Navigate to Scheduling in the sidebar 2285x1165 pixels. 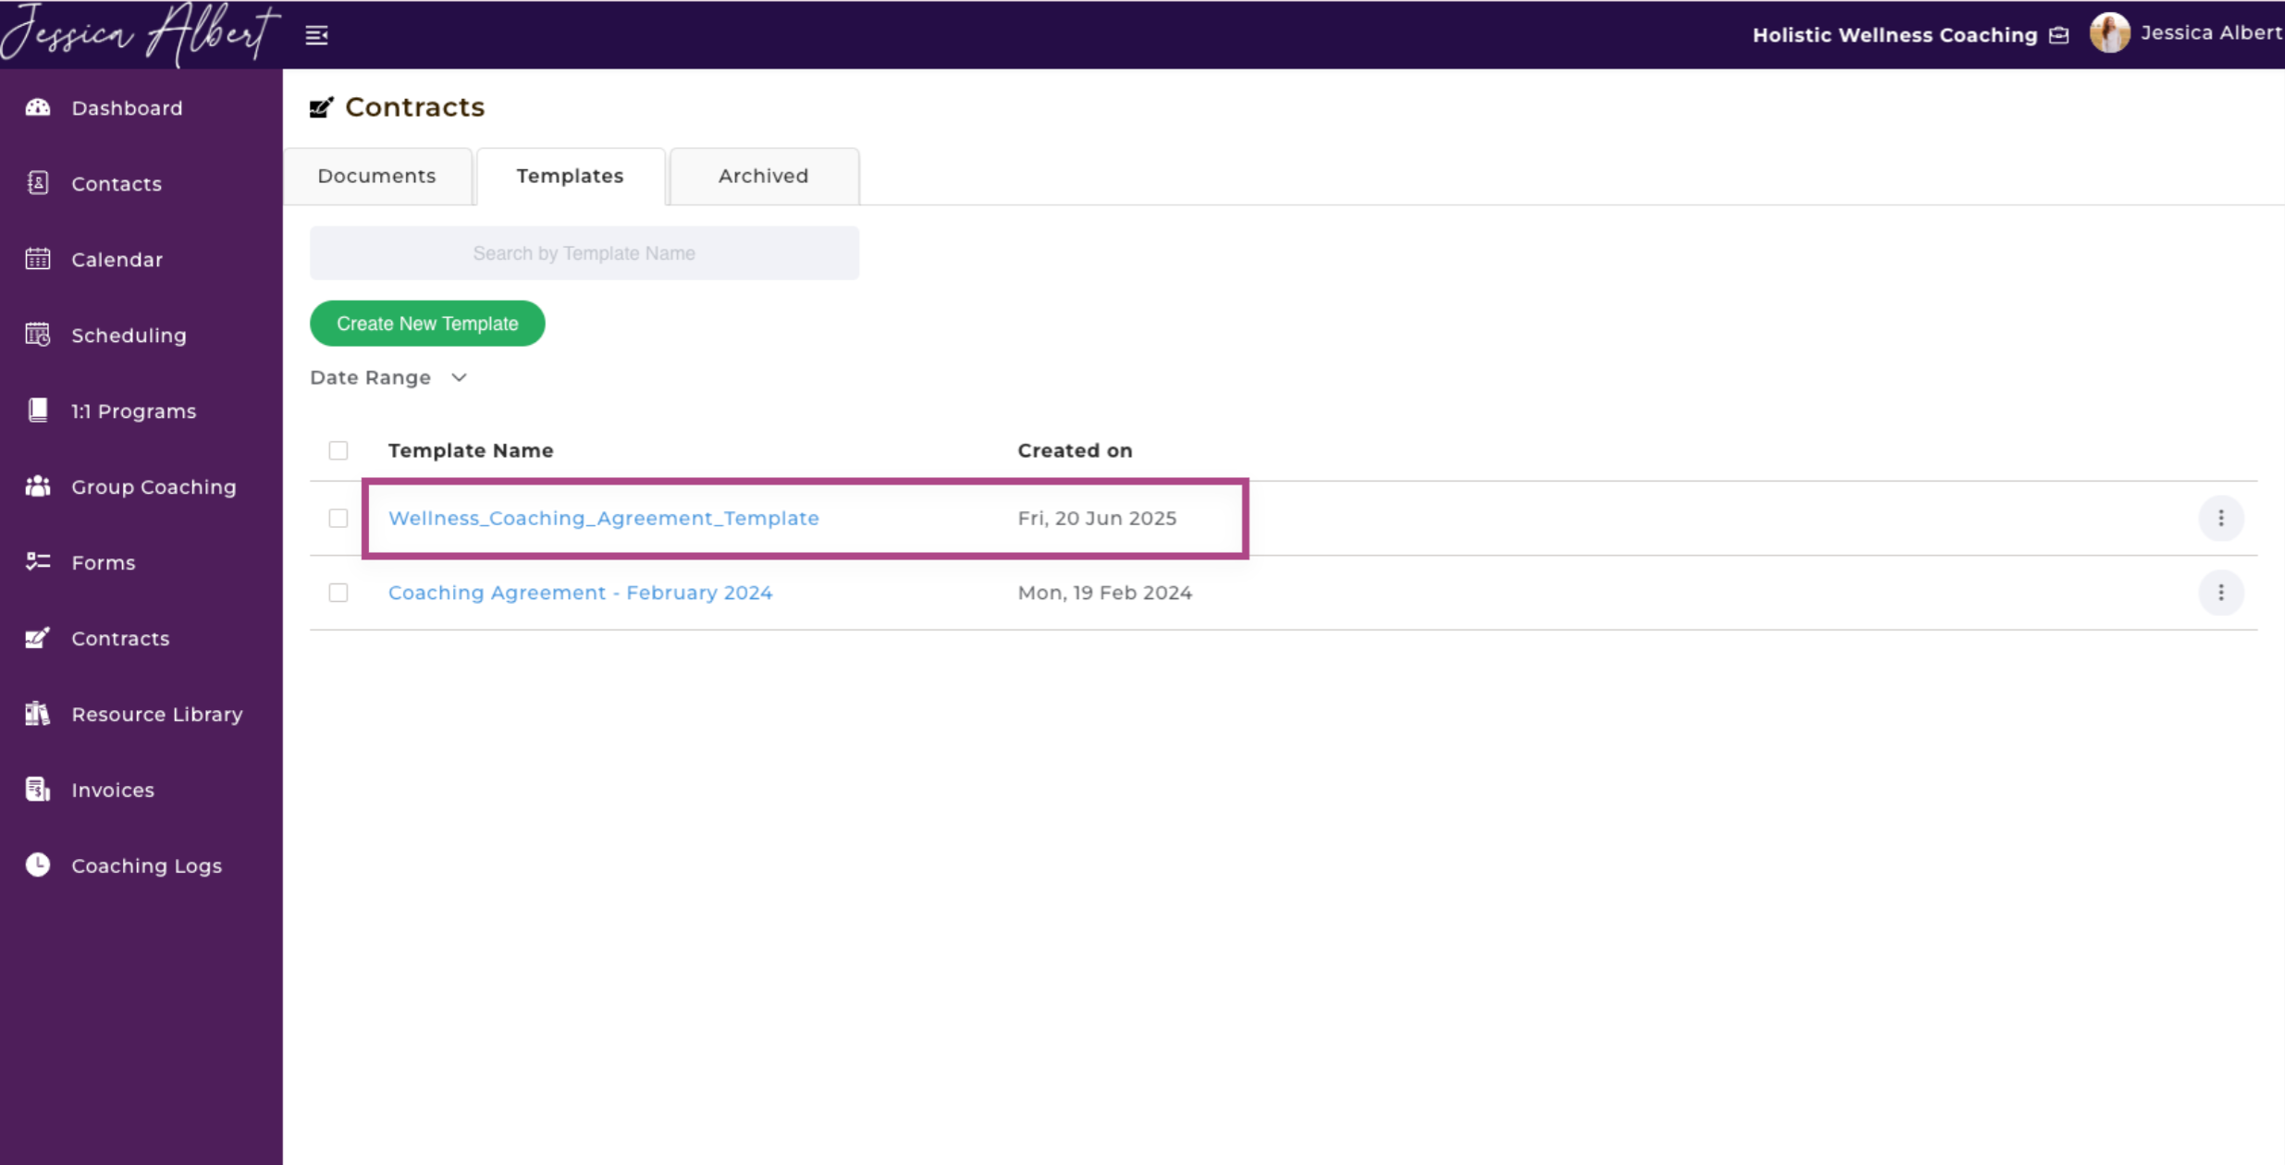[x=129, y=336]
